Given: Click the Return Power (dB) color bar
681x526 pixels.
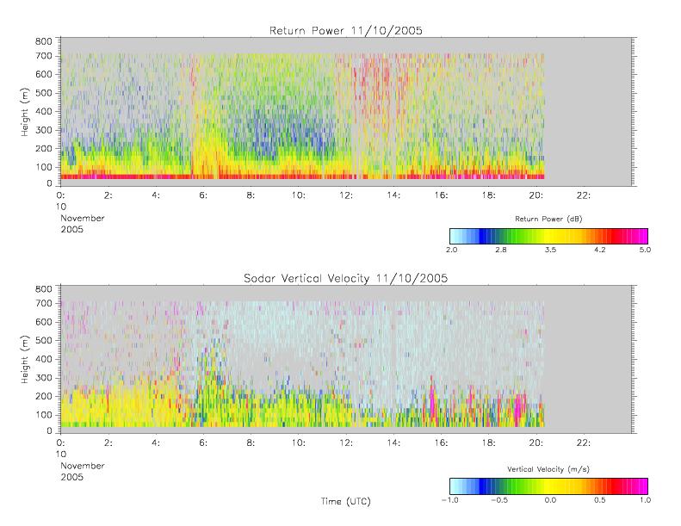Looking at the screenshot, I should point(548,236).
